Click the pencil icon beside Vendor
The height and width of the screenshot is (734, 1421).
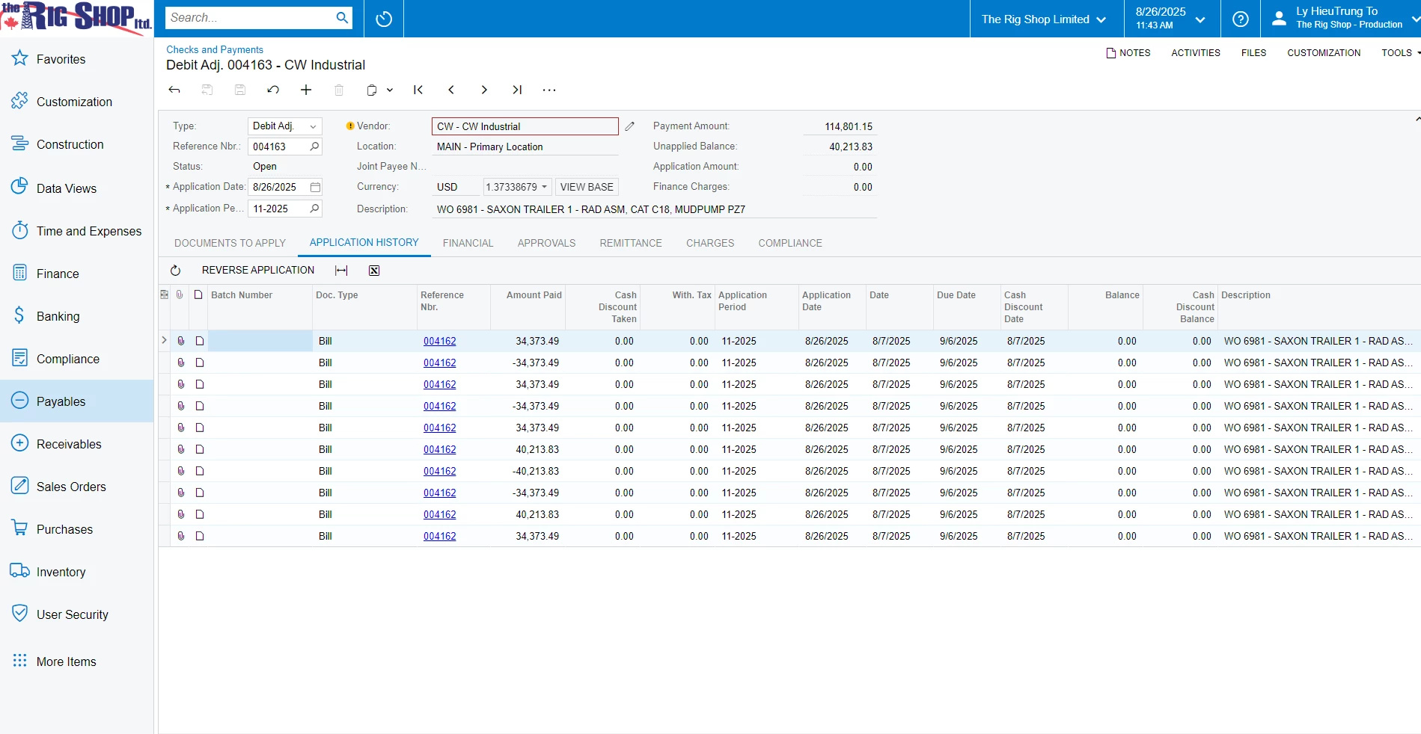630,126
